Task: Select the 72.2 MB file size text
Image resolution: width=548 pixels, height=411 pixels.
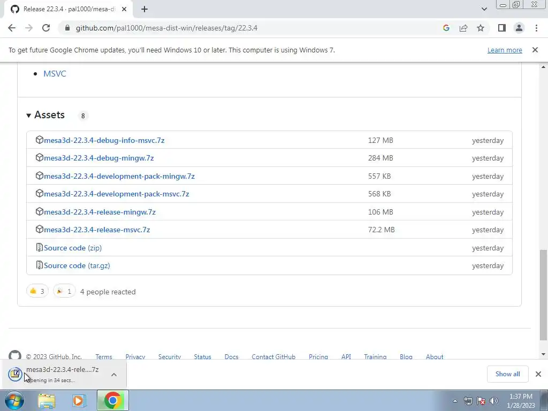Action: coord(381,230)
